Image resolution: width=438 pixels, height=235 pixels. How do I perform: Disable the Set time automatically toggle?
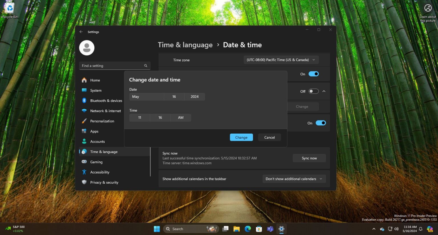click(313, 74)
